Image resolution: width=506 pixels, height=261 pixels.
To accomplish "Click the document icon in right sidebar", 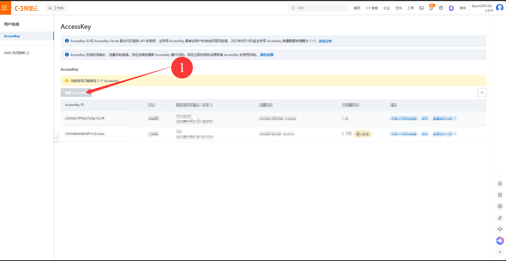I will [500, 184].
